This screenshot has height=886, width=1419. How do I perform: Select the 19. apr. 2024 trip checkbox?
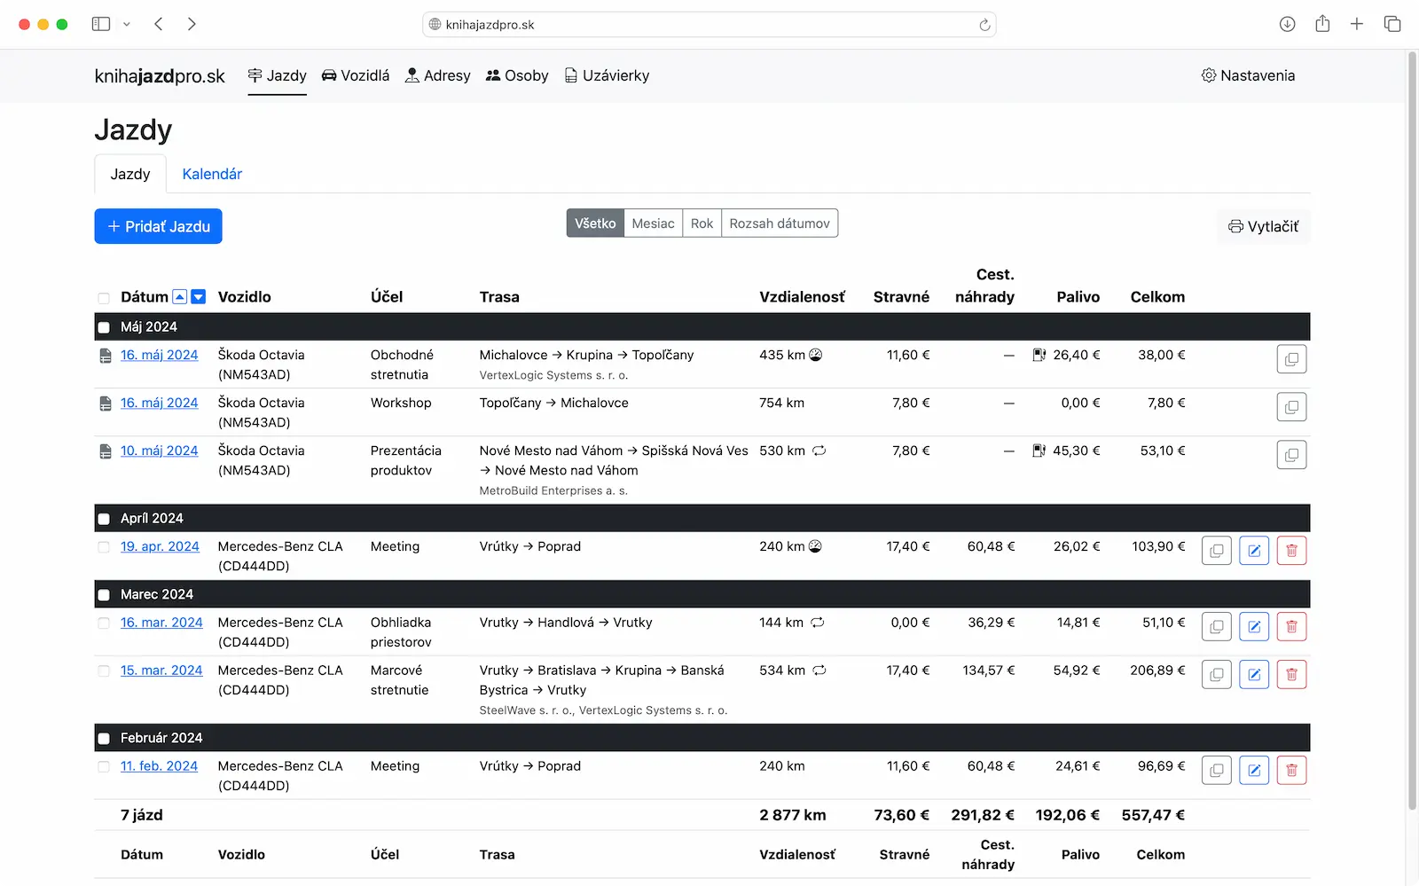(x=104, y=547)
